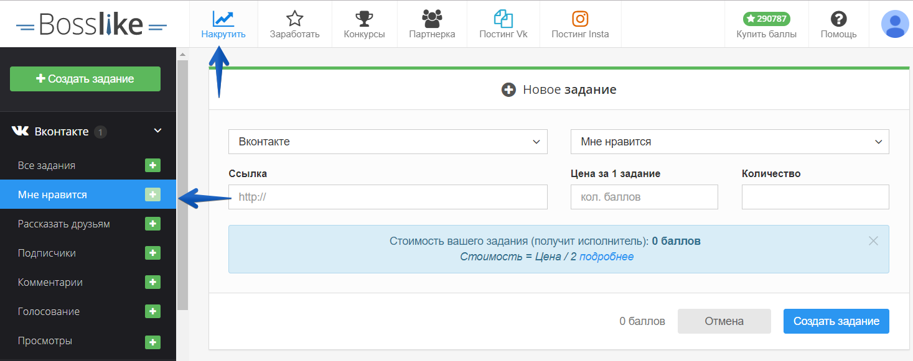913x361 pixels.
Task: Click the blue Создать задание button
Action: pos(836,321)
